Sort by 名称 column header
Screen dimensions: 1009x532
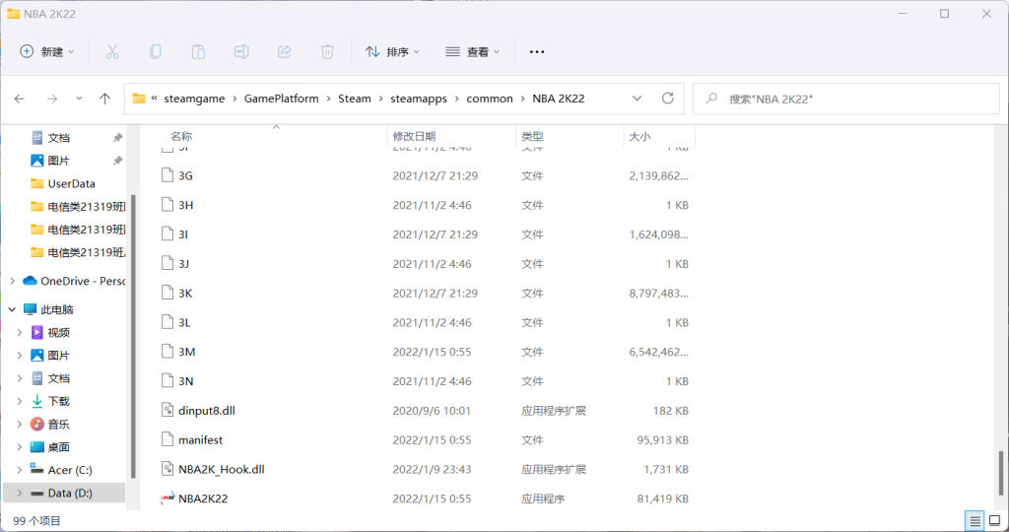tap(181, 136)
